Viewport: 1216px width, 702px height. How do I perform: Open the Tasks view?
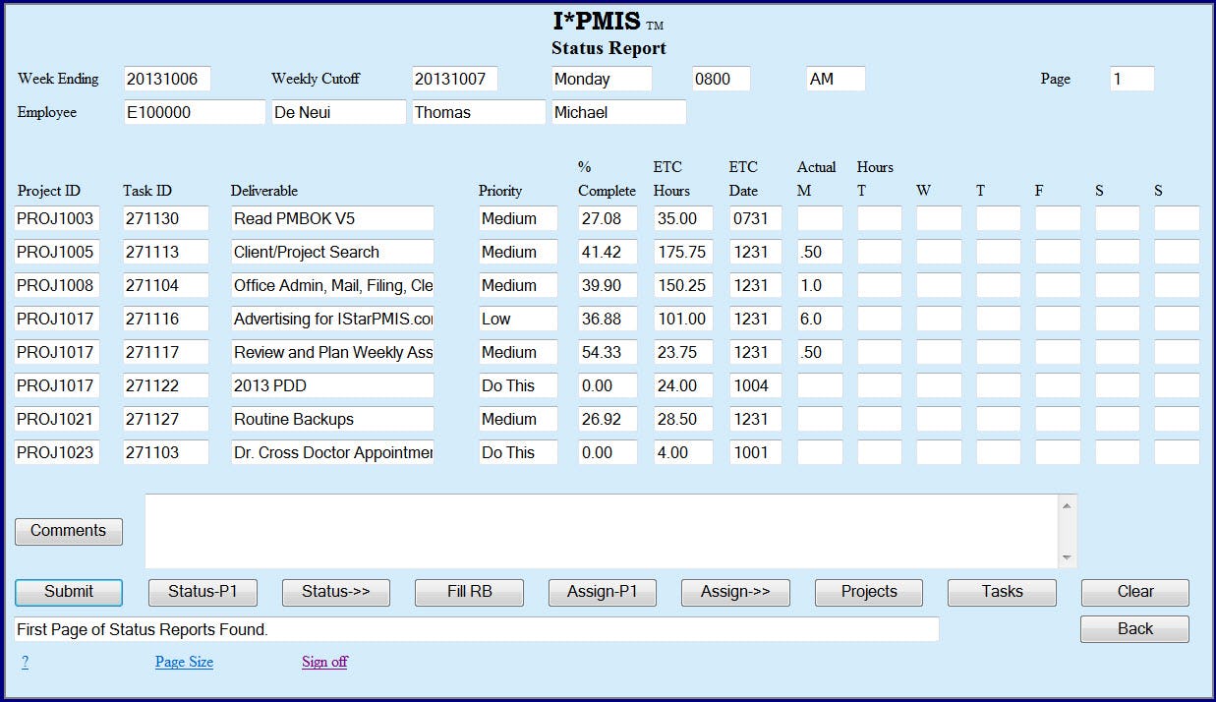[1002, 592]
